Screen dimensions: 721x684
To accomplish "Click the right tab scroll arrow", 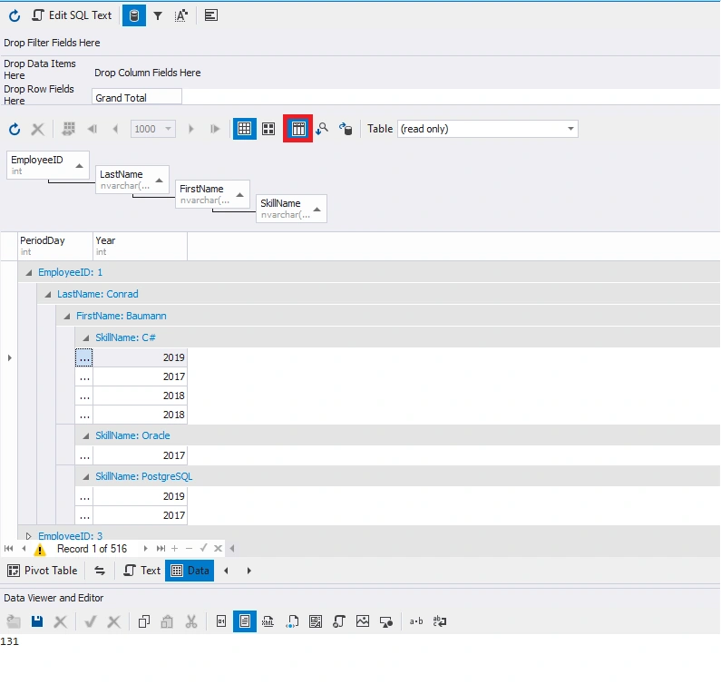I will tap(249, 571).
